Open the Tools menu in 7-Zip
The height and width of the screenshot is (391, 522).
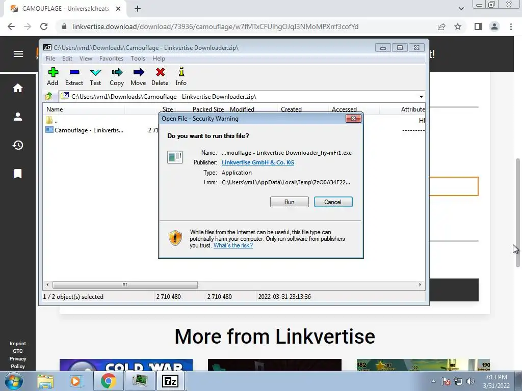click(x=138, y=59)
